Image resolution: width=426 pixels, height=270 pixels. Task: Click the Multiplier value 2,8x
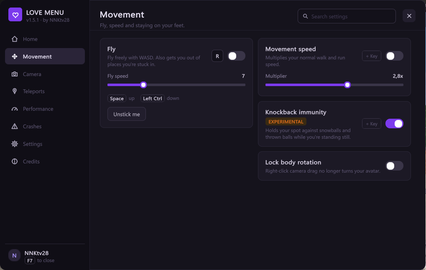click(x=398, y=76)
